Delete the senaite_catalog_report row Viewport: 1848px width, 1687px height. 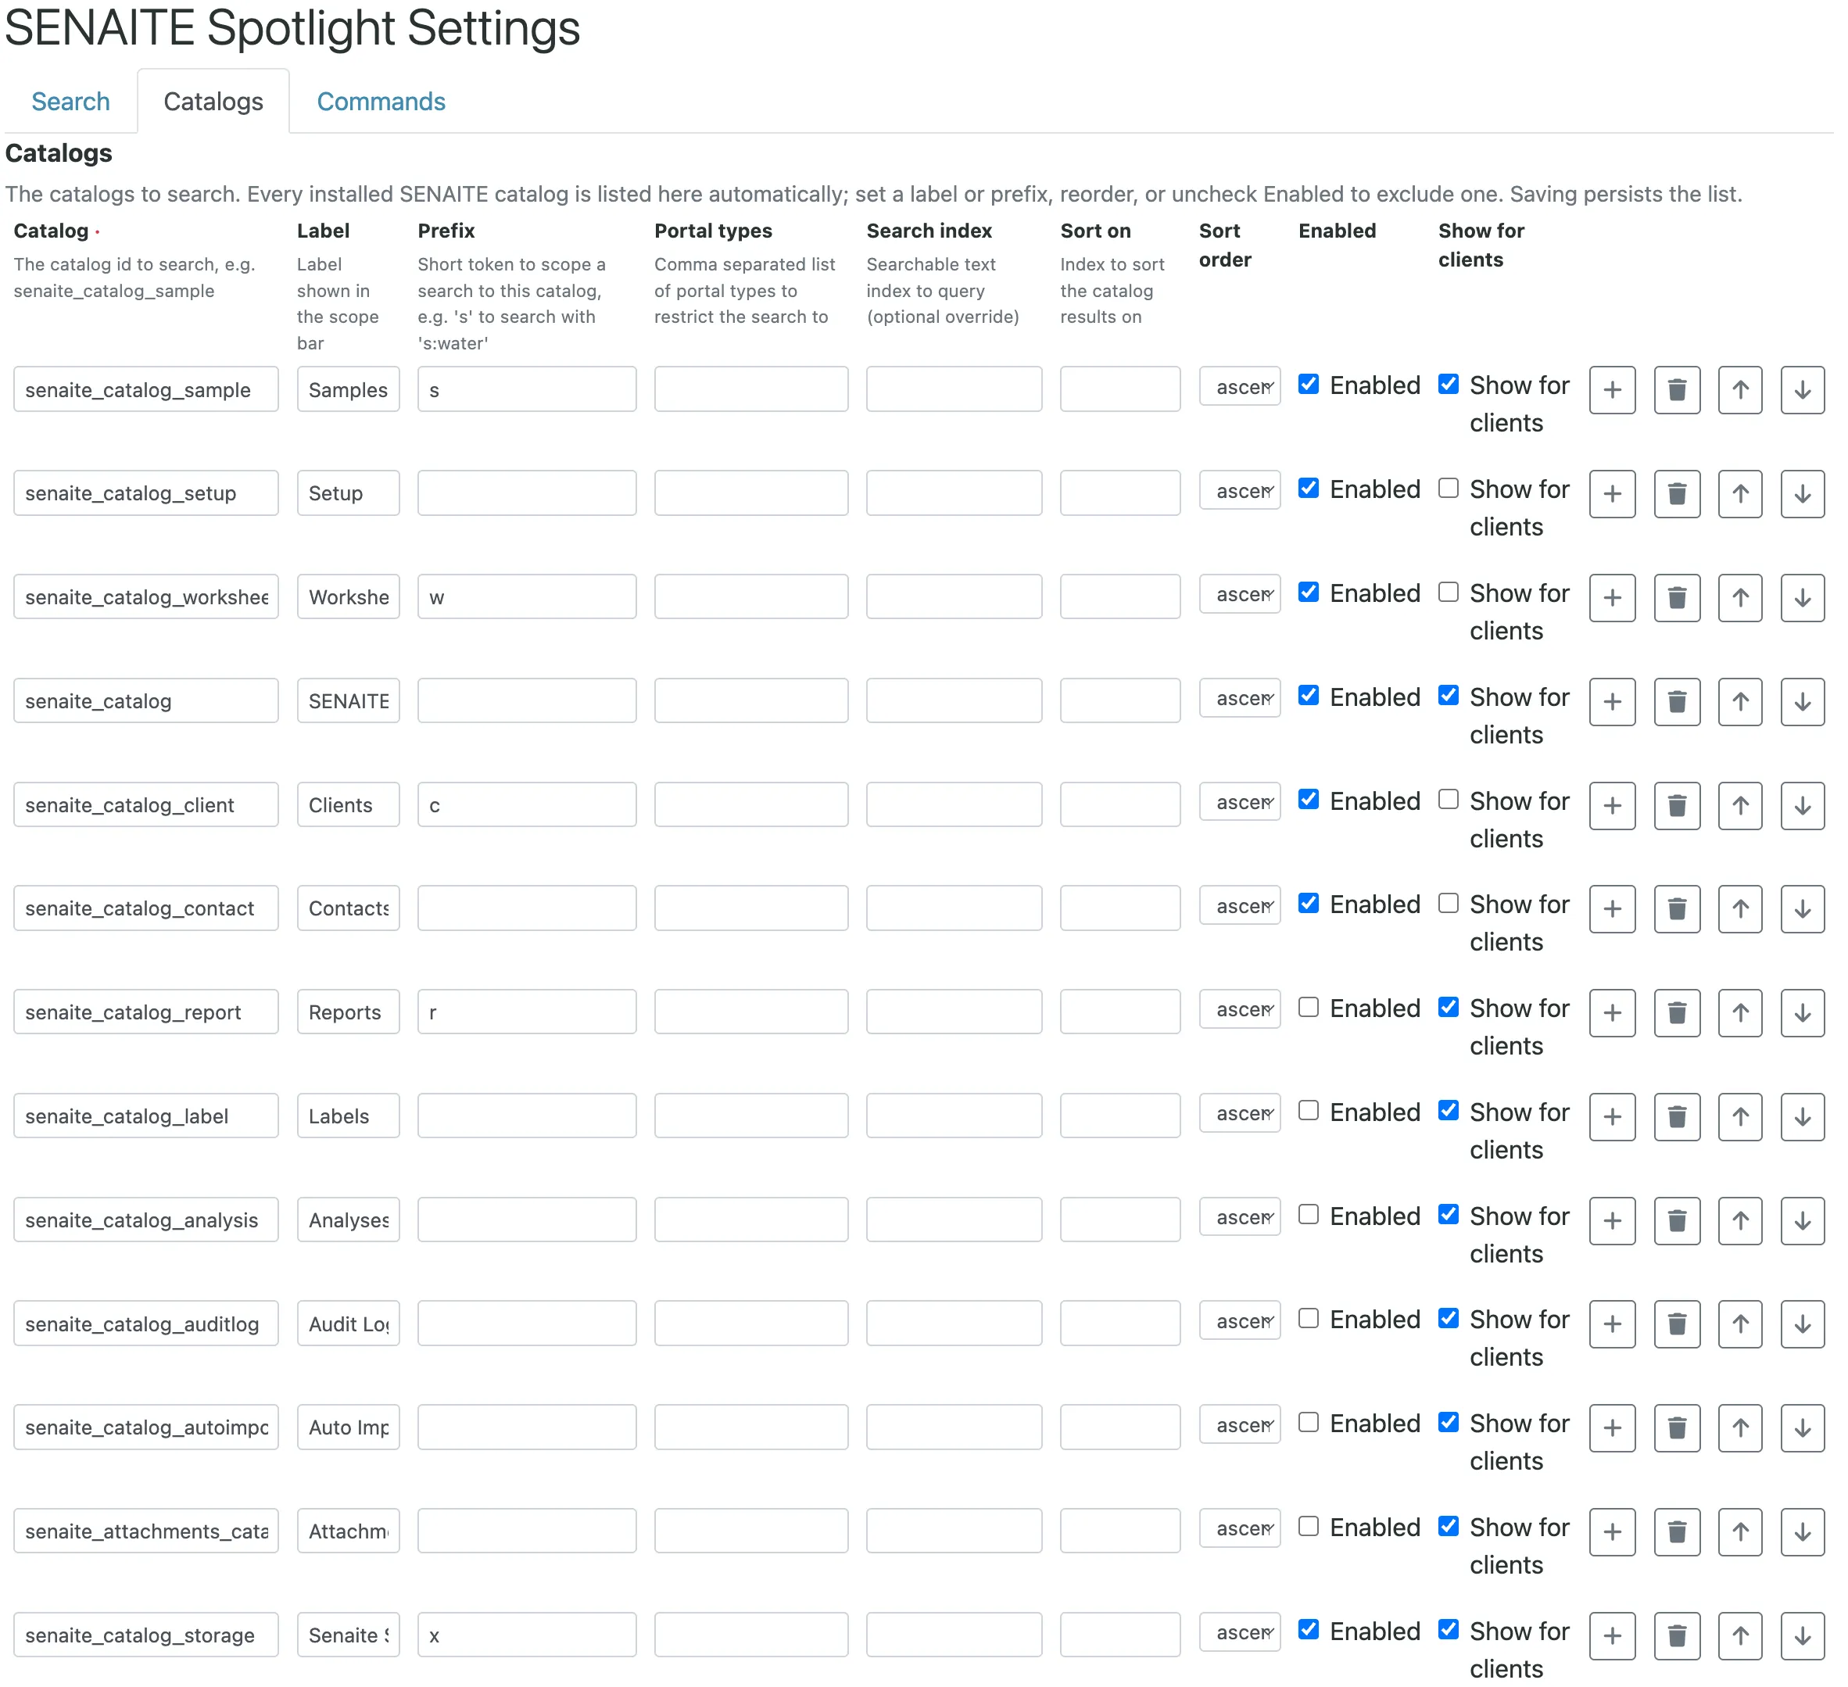coord(1677,1012)
